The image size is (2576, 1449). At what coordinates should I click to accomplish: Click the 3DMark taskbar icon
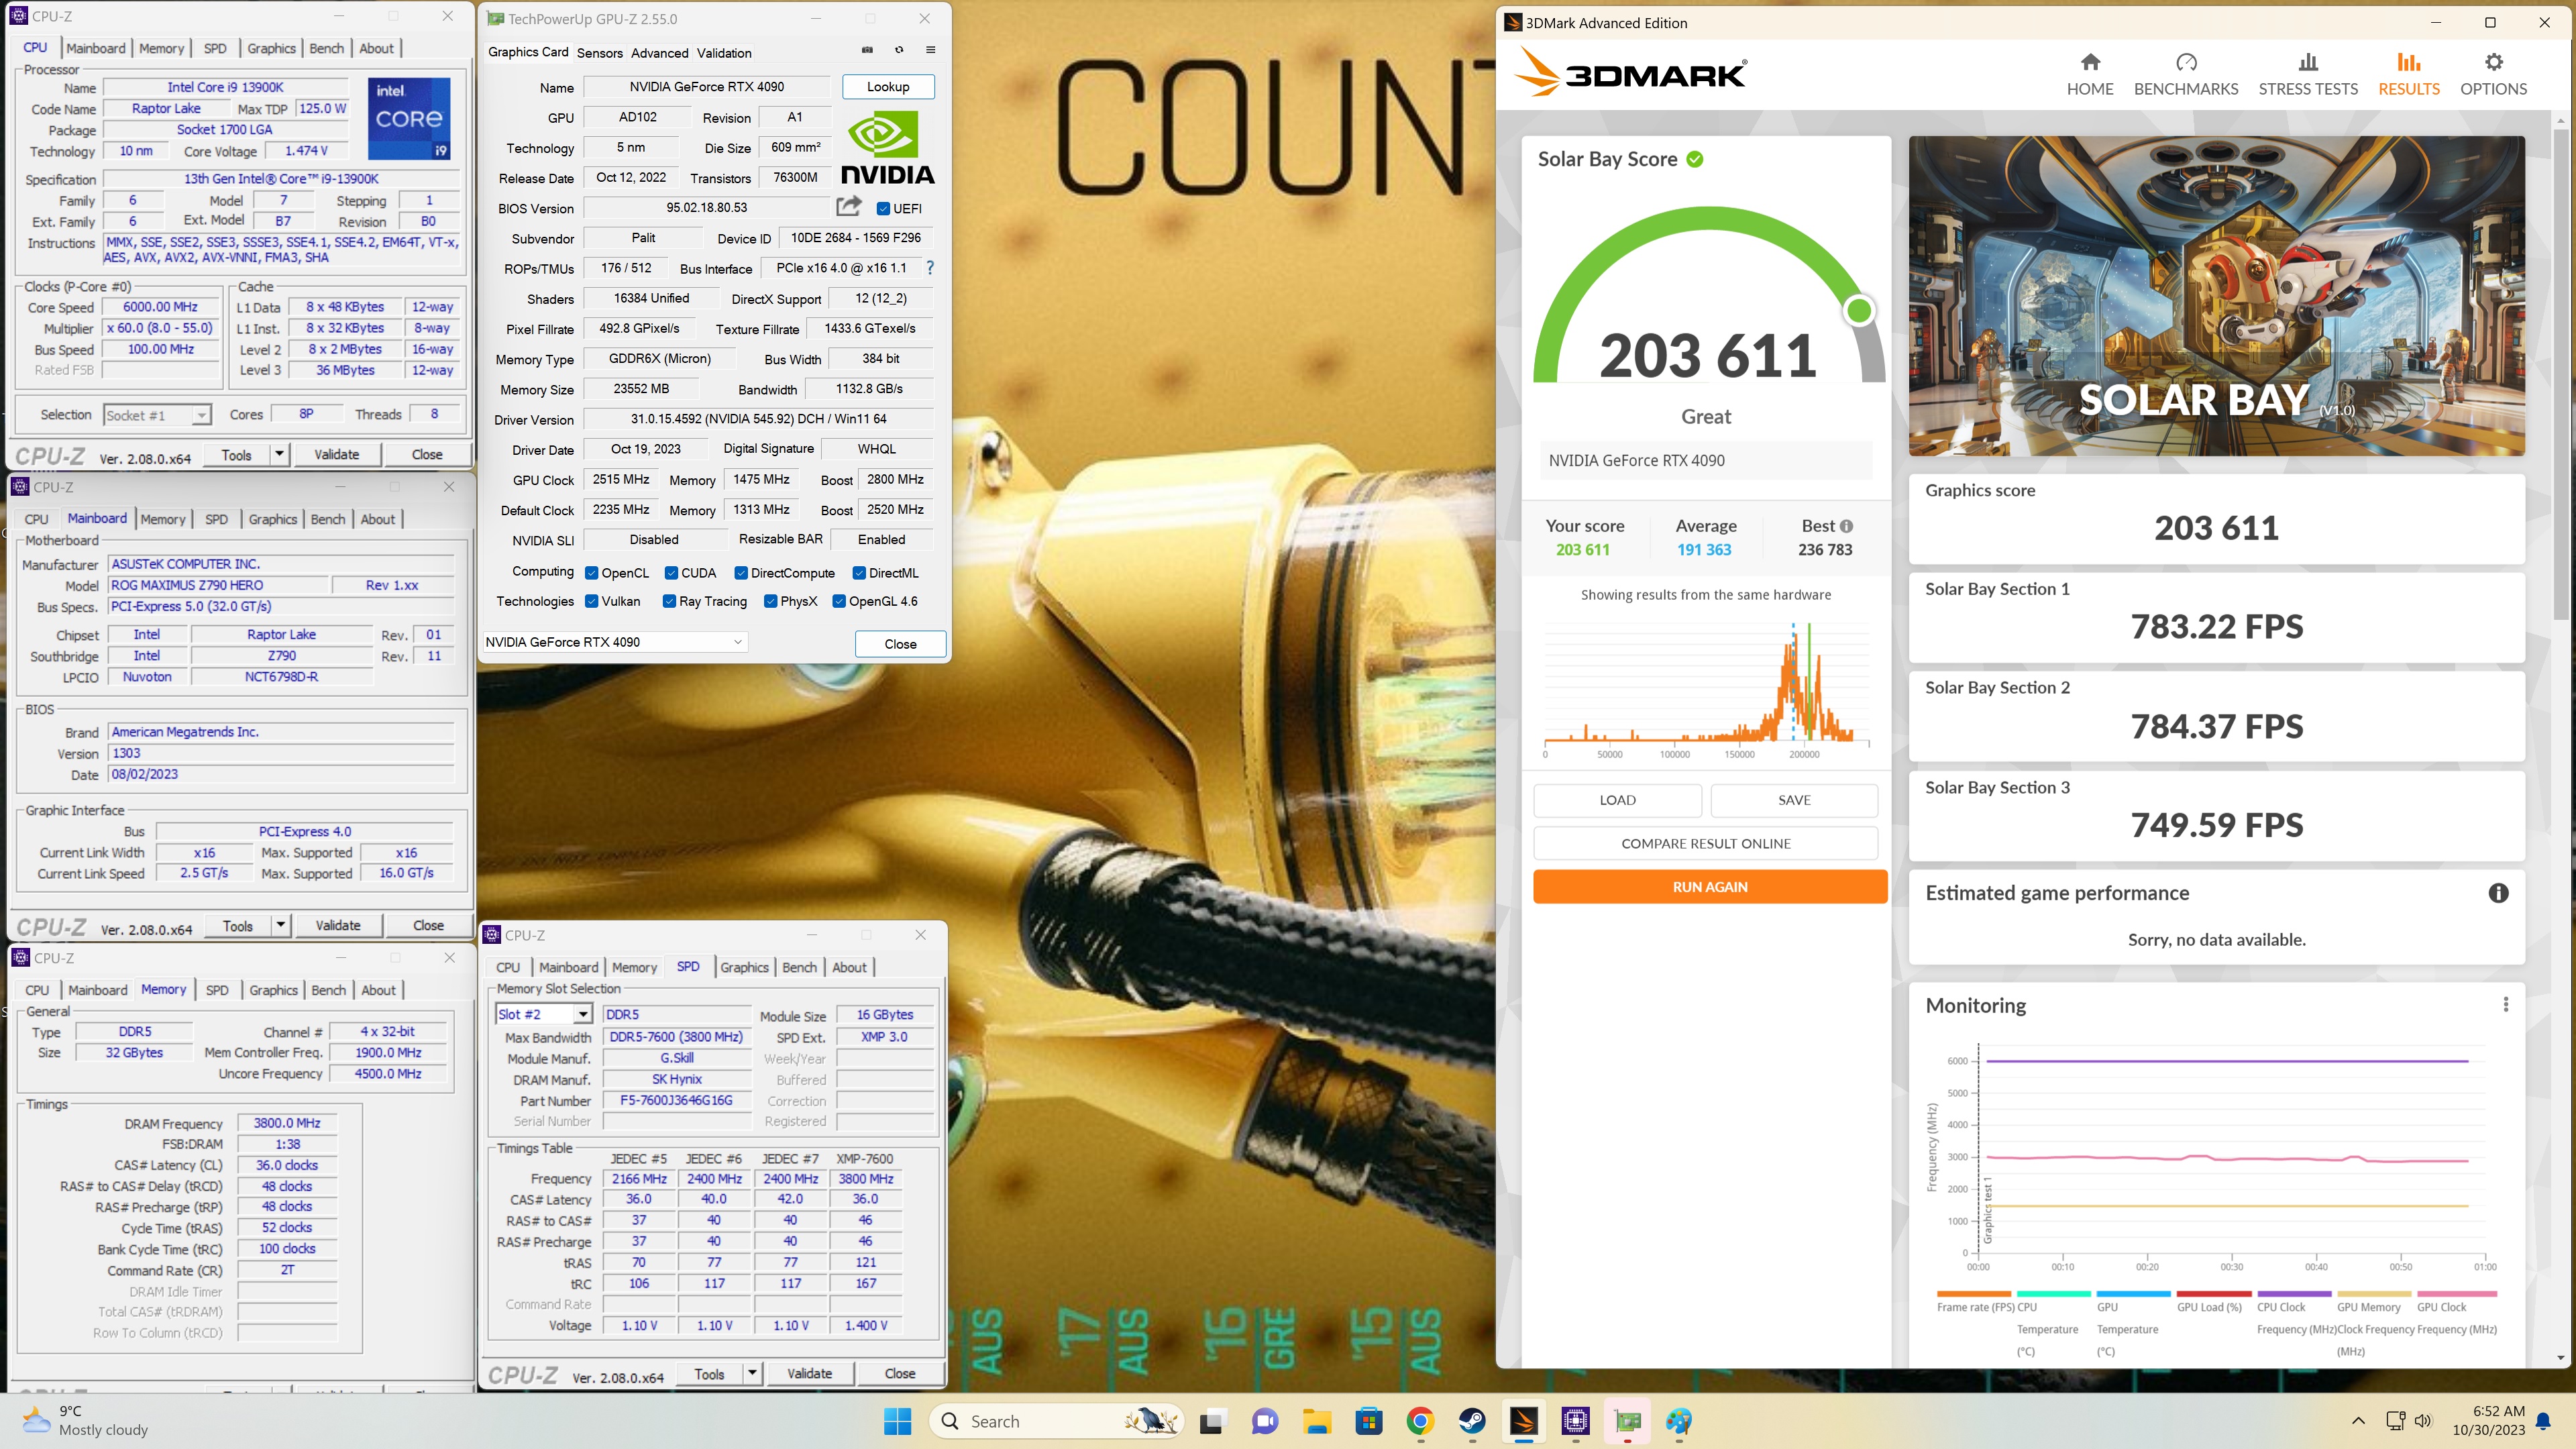1524,1421
